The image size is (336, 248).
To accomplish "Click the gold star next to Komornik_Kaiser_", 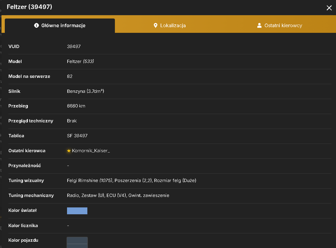I will click(x=69, y=151).
